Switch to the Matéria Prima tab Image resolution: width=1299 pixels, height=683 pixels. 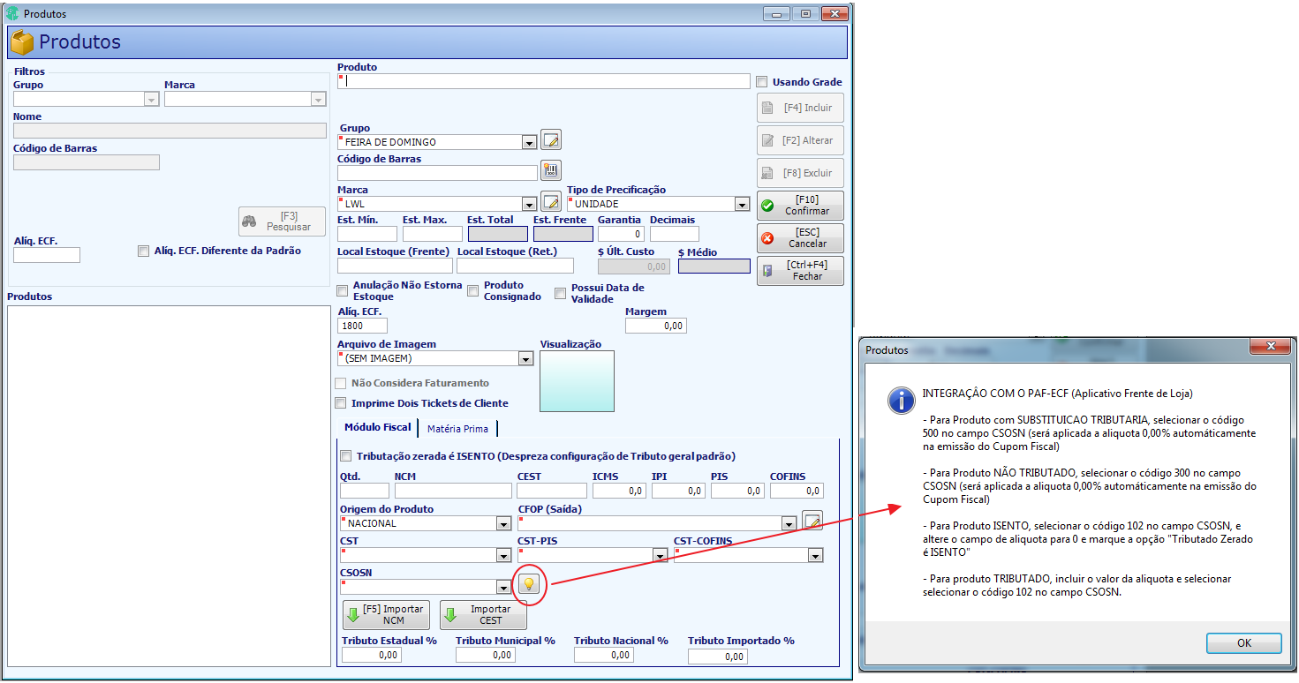coord(457,429)
